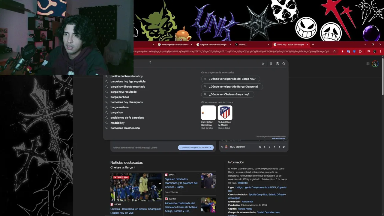This screenshot has height=216, width=384.
Task: Choose suggestion 'barça hoy directo resultado'
Action: click(127, 86)
